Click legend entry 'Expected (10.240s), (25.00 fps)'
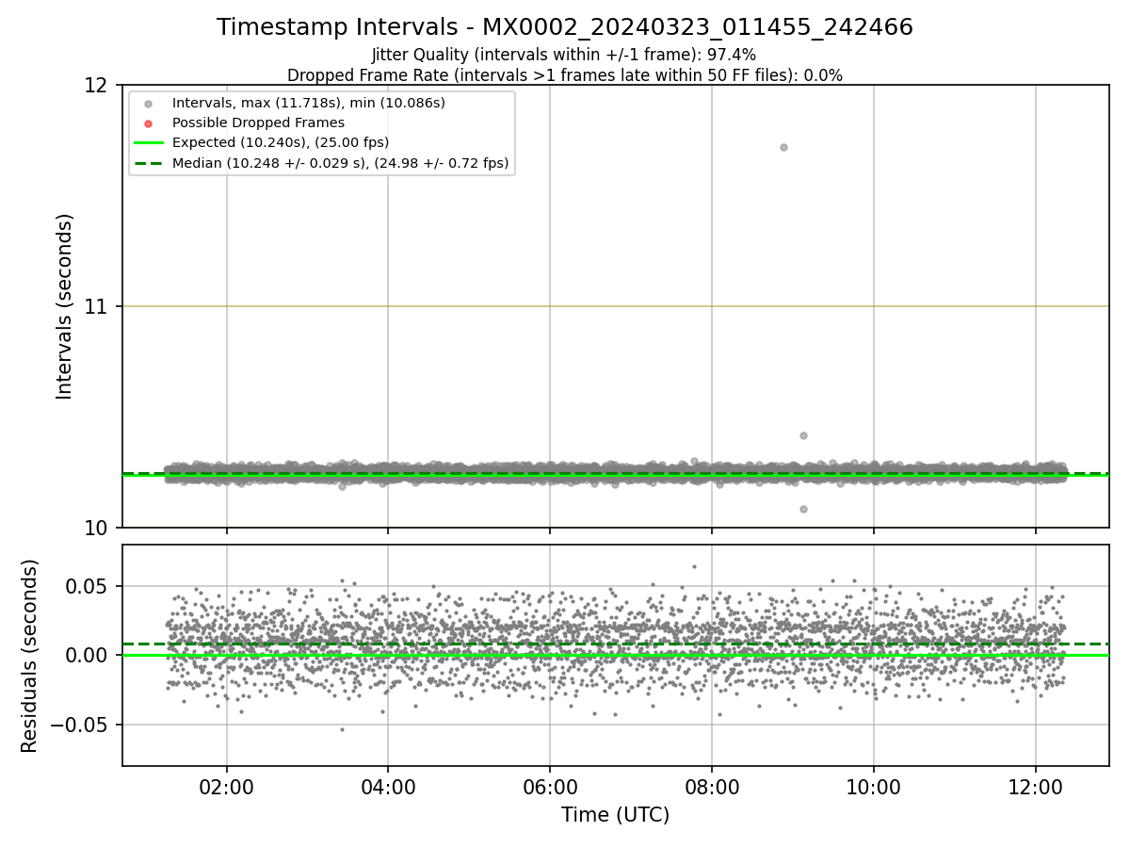The image size is (1130, 848). [281, 143]
